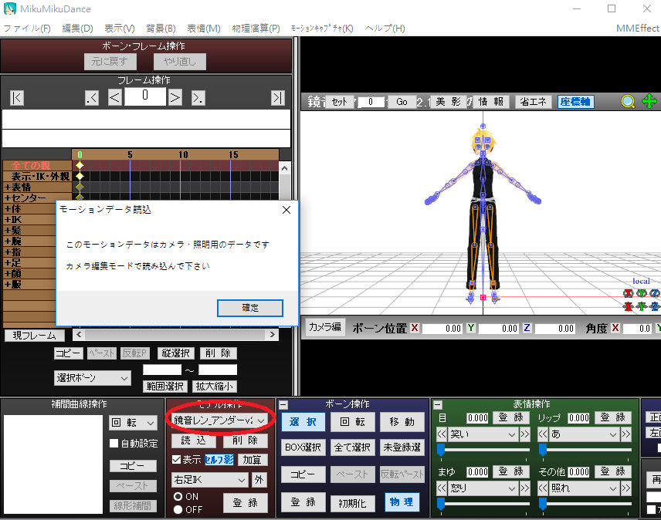This screenshot has width=661, height=520.
Task: Open model selector 鏡音レン_アンダー dropdown
Action: (220, 420)
